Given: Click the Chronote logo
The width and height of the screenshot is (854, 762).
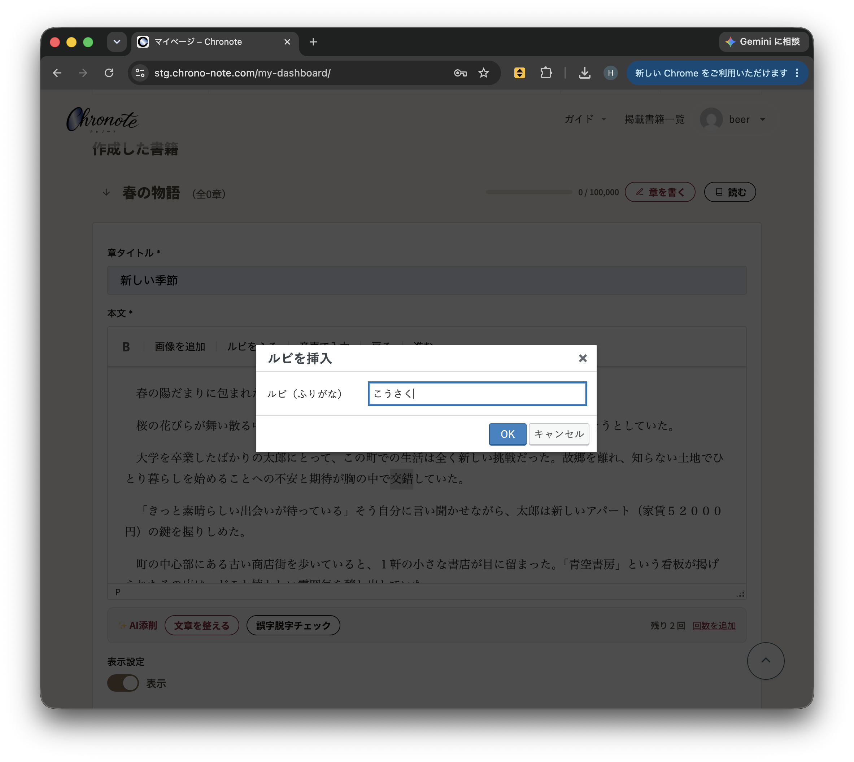Looking at the screenshot, I should click(102, 120).
